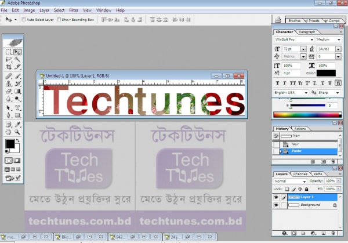
Task: Switch to the Paragraph tab
Action: (307, 32)
